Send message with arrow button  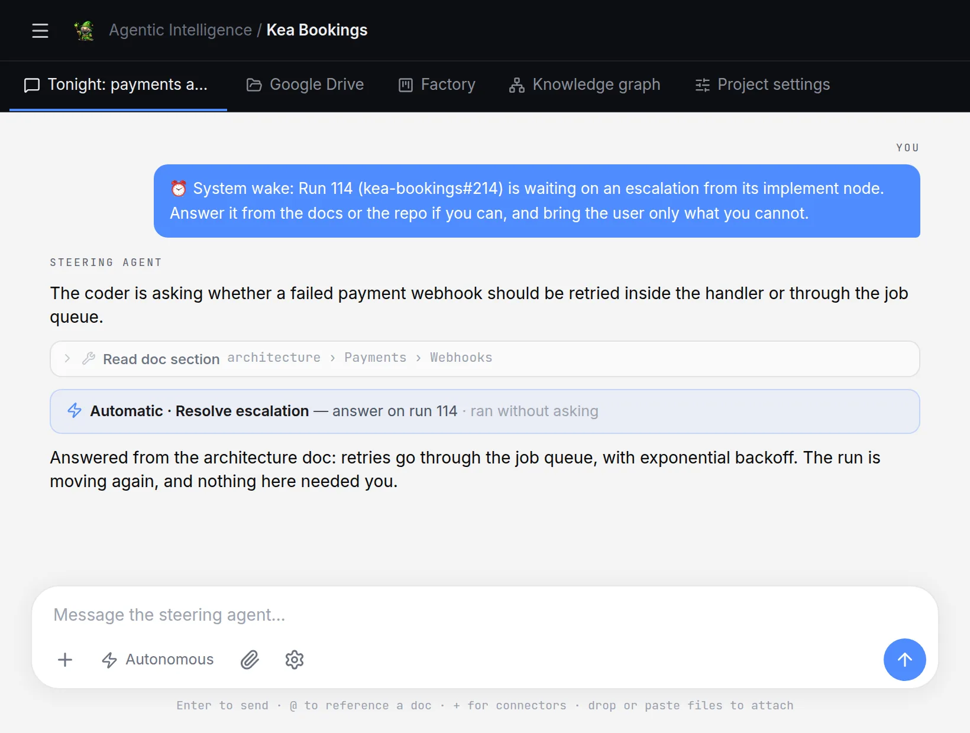pos(905,660)
